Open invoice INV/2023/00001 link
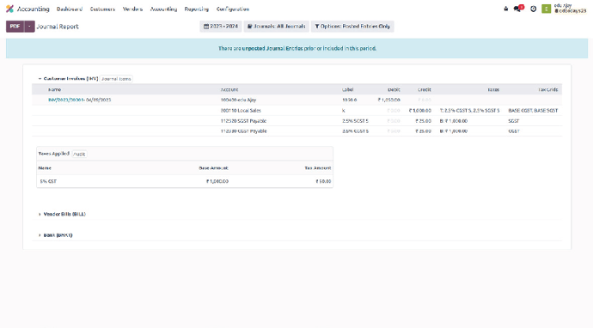Viewport: 593px width, 328px height. click(66, 100)
